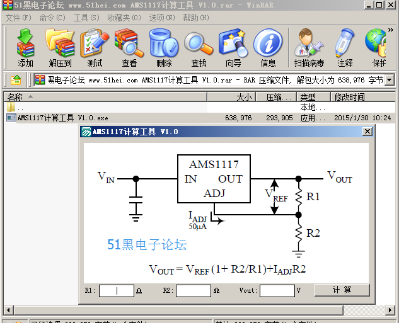The width and height of the screenshot is (399, 323).
Task: Open the View (查看) toolbar icon
Action: point(129,47)
